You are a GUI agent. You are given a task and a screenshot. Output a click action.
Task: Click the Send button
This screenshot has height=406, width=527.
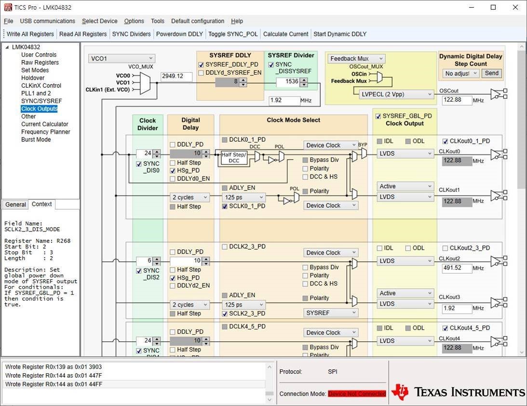pyautogui.click(x=492, y=73)
